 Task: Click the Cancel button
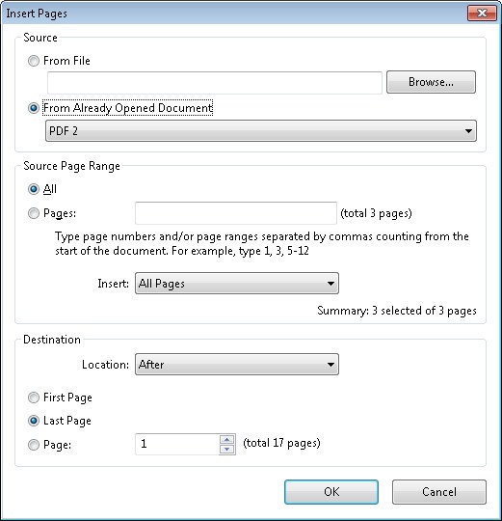click(x=439, y=492)
